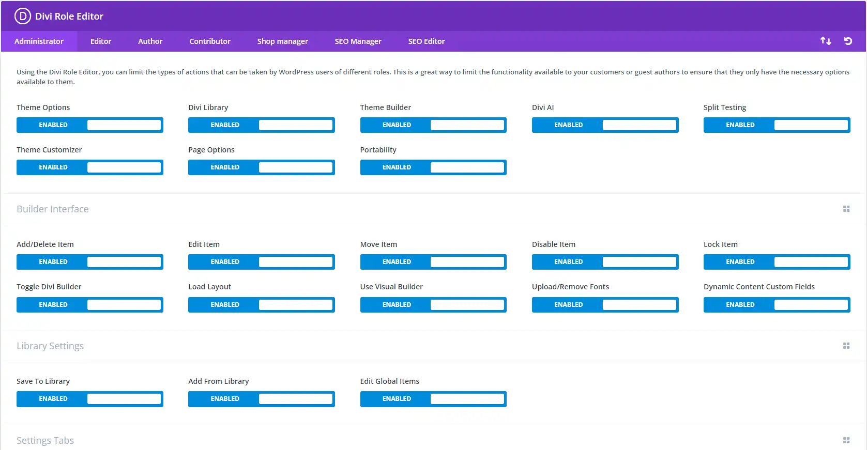Switch to the Editor role tab
This screenshot has width=867, height=450.
tap(101, 41)
